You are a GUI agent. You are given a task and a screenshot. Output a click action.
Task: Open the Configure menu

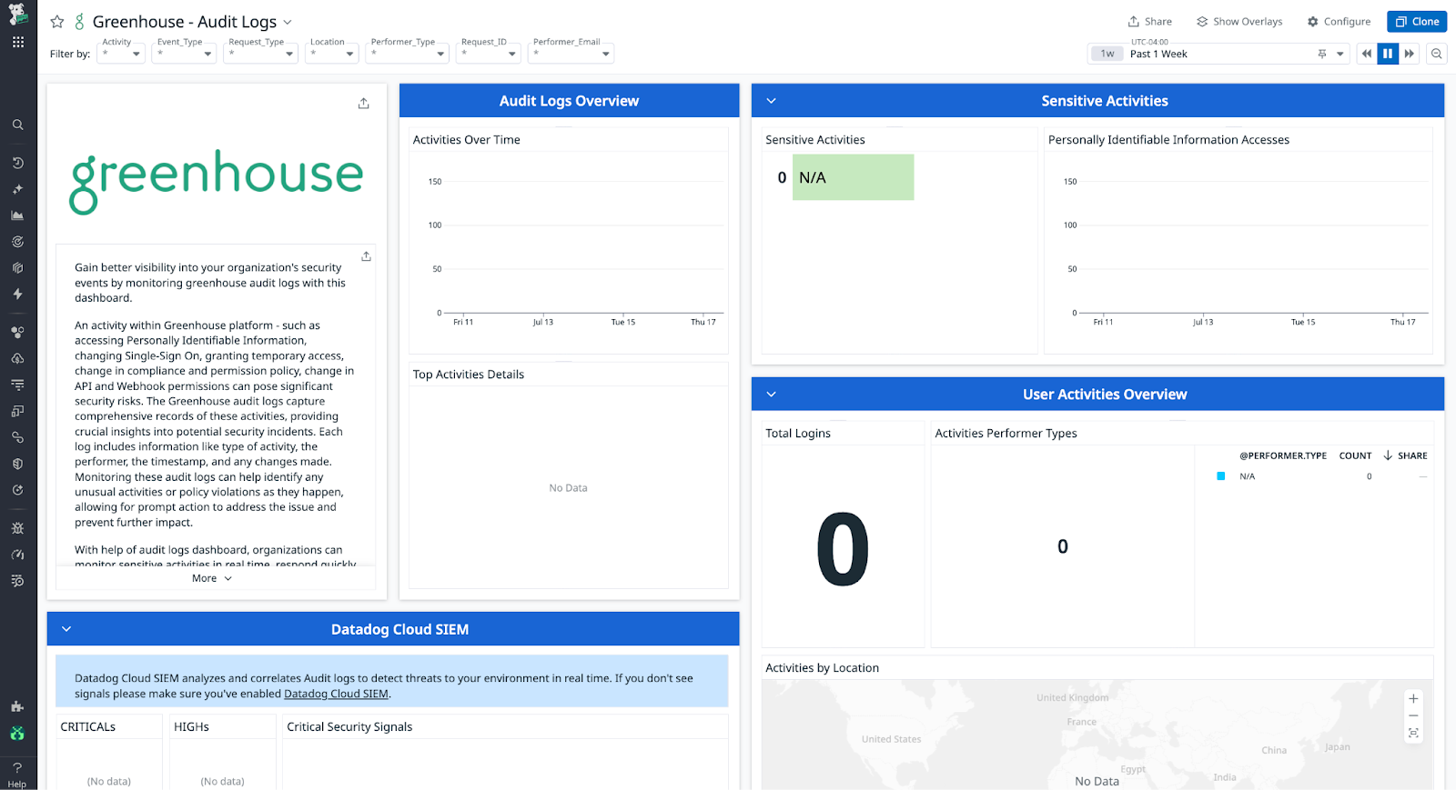(x=1339, y=22)
